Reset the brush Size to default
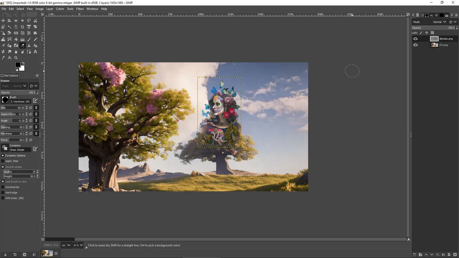 (x=31, y=107)
